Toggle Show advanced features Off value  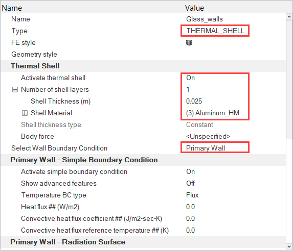coord(190,183)
